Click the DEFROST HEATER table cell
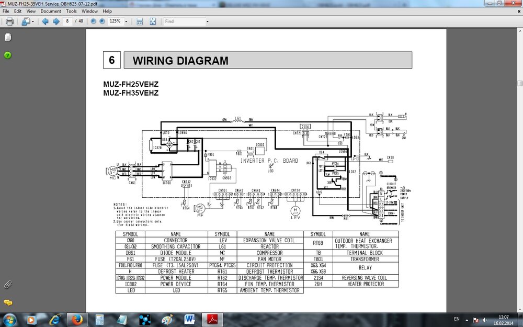Viewport: 523px width, 327px height. (x=176, y=271)
